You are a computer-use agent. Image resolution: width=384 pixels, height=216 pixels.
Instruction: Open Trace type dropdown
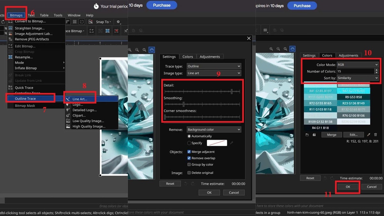(214, 66)
